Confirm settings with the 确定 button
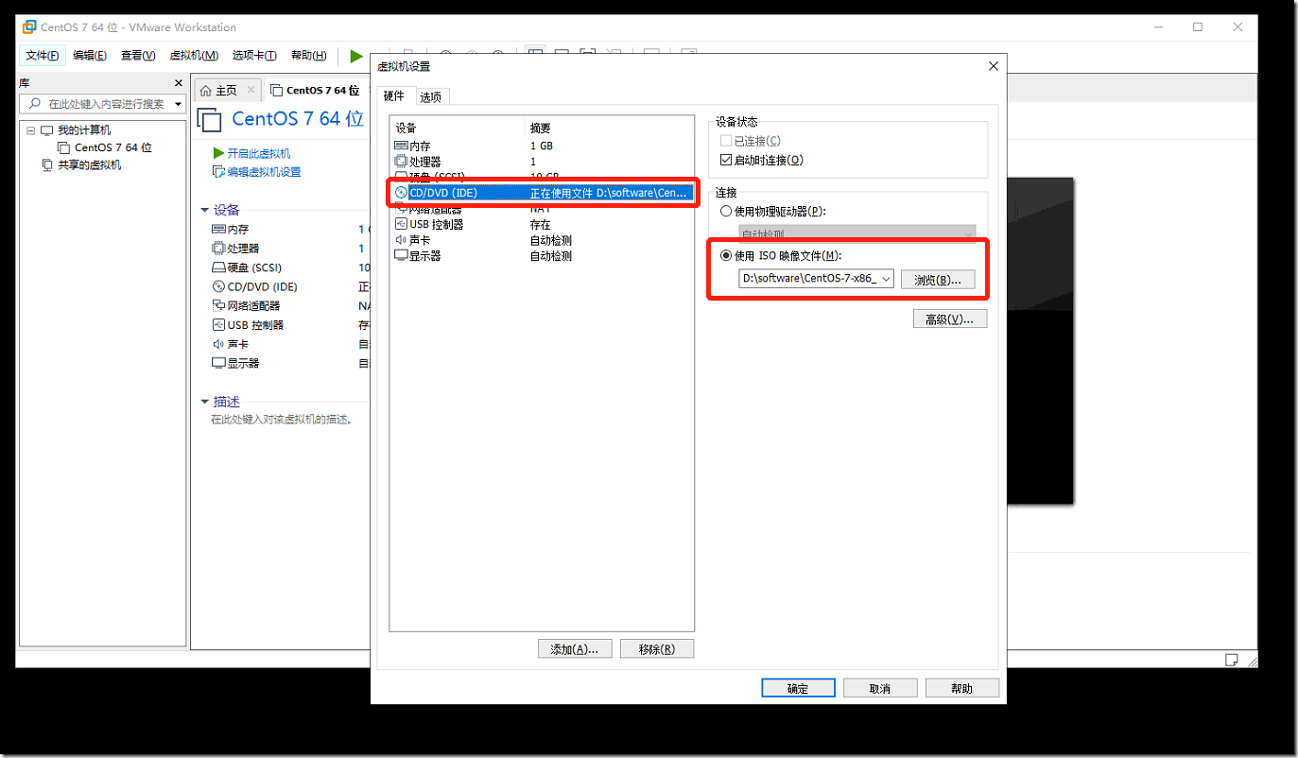Viewport: 1298px width, 758px height. click(798, 688)
